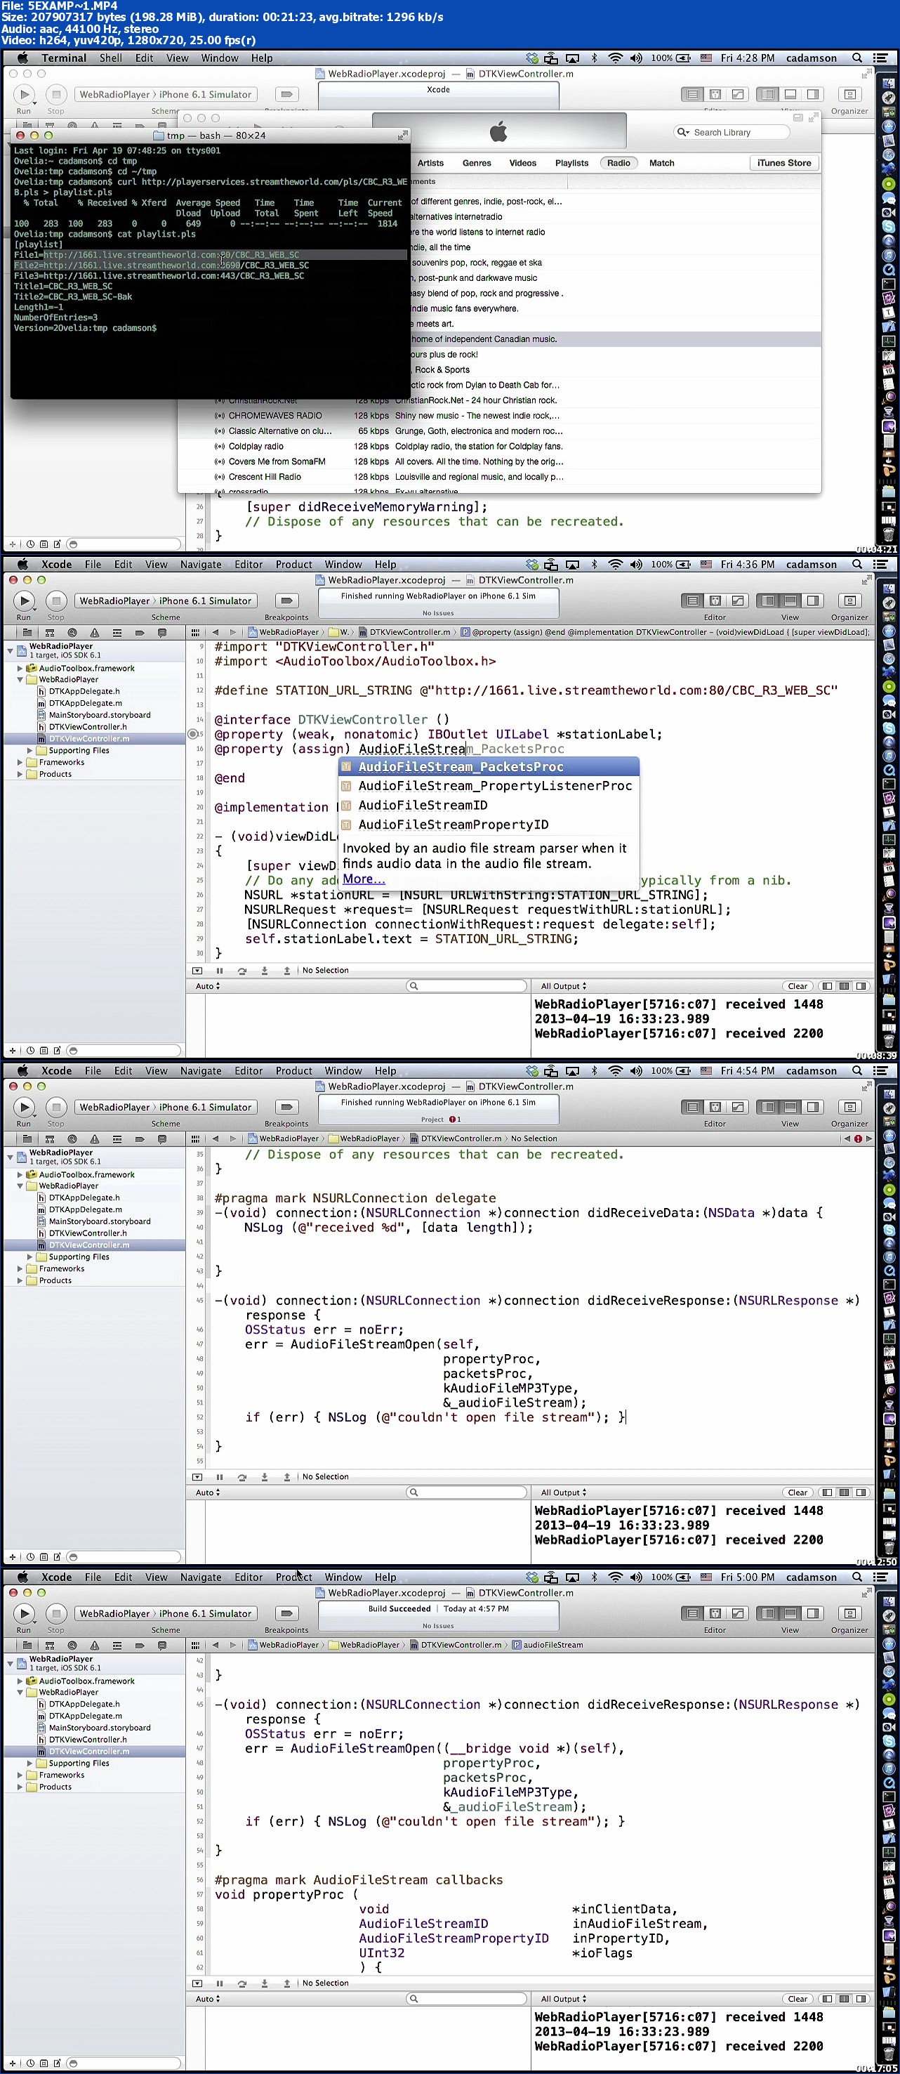Viewport: 900px width, 2074px height.
Task: Click the red error indicator in the 4:54 PM jump bar
Action: click(x=858, y=1138)
